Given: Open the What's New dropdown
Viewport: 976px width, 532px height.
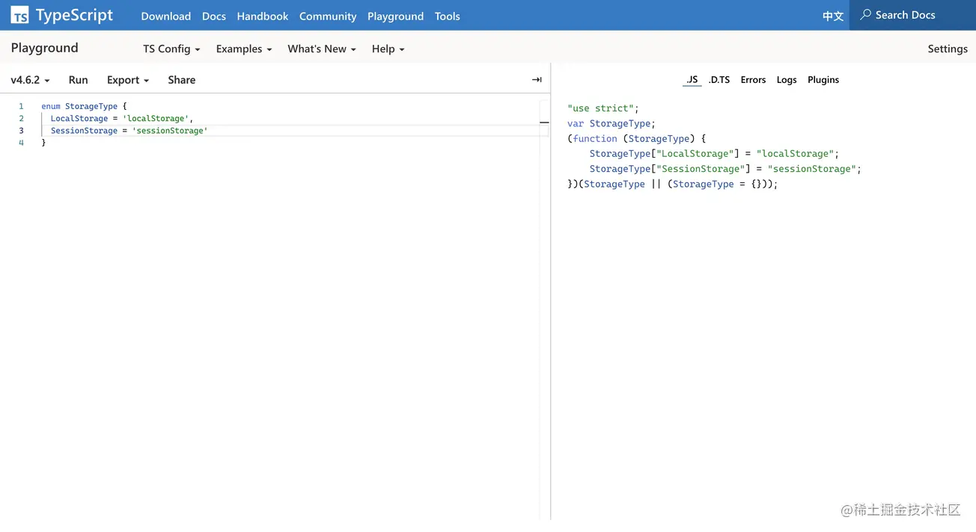Looking at the screenshot, I should [322, 49].
